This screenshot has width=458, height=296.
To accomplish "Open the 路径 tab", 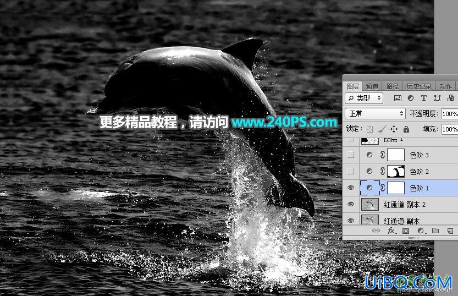I will click(x=392, y=86).
